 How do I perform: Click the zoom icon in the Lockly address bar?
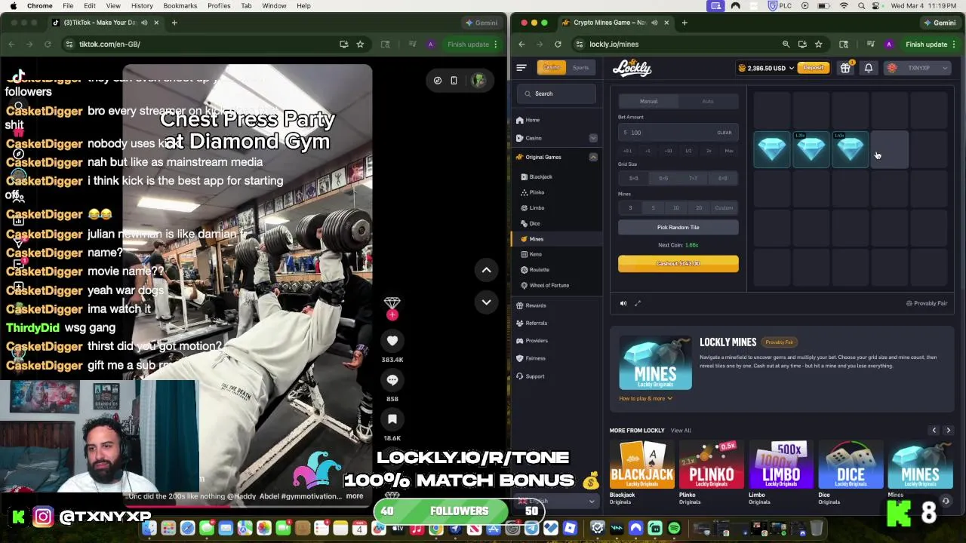click(786, 44)
